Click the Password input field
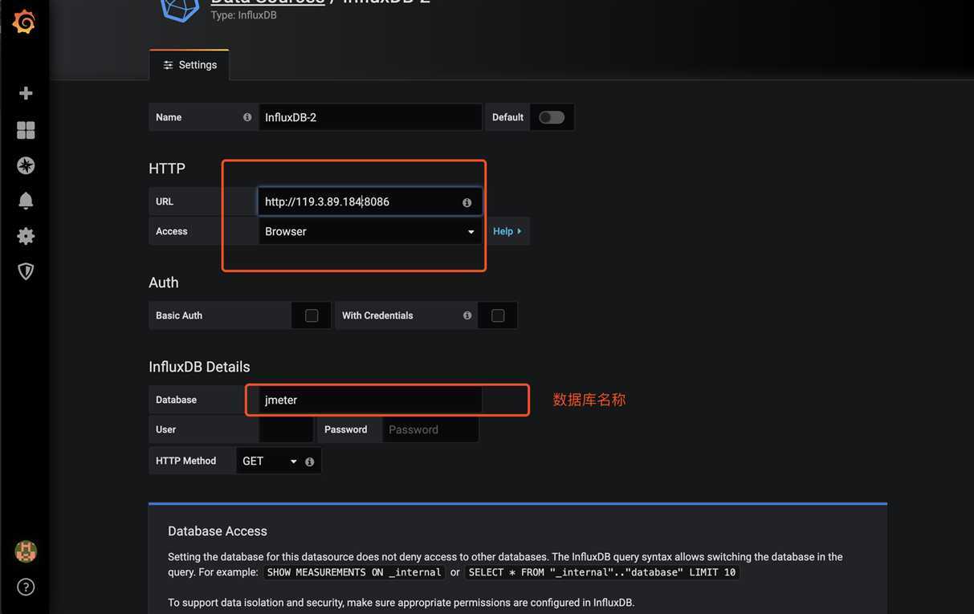The image size is (974, 614). [430, 429]
